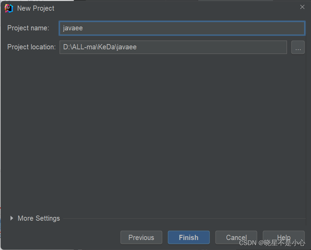
Task: Click into the Project location field
Action: (173, 47)
